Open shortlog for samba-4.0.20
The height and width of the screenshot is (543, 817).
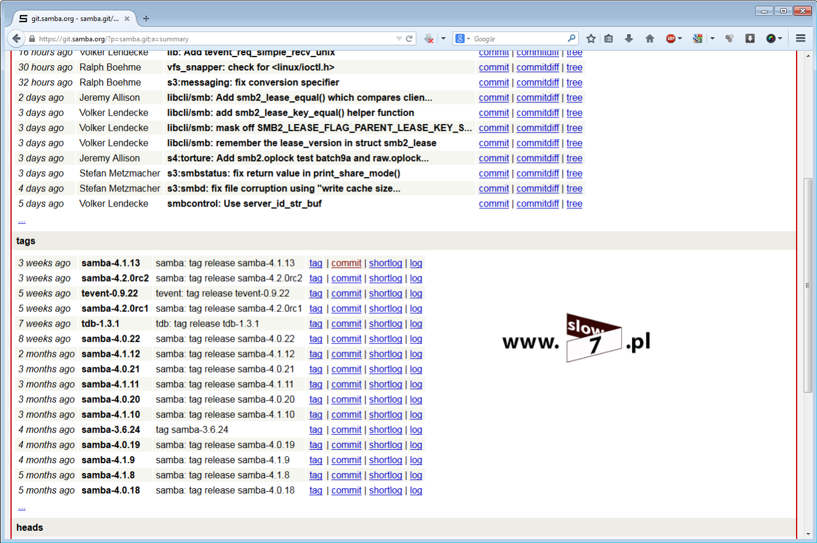pyautogui.click(x=385, y=399)
